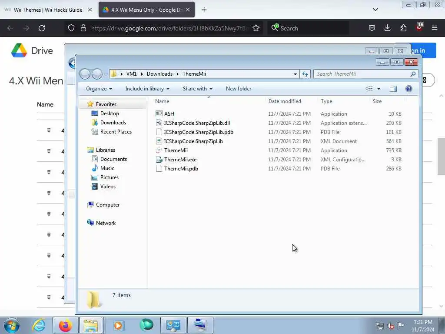Reload the Firefox page
The height and width of the screenshot is (334, 445).
tap(42, 28)
